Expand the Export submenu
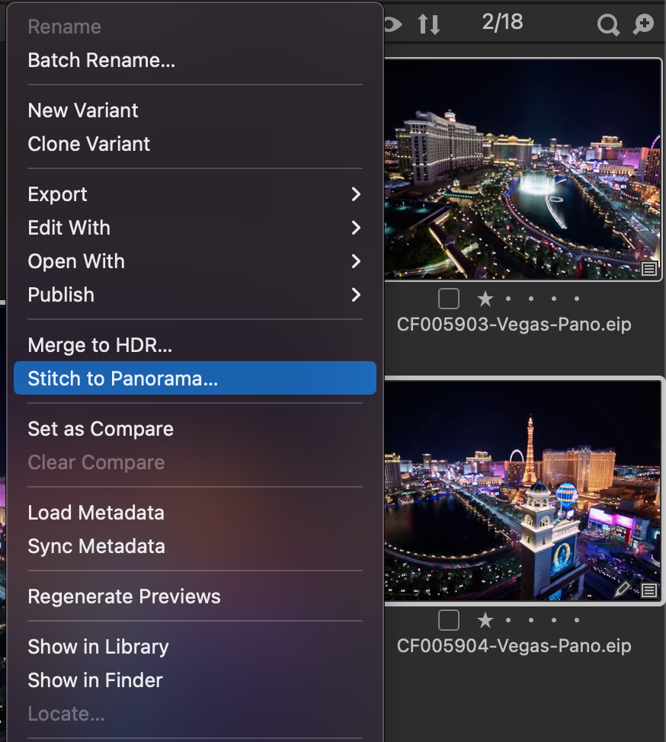This screenshot has height=742, width=666. click(x=195, y=194)
